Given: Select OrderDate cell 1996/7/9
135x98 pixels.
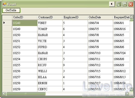Looking at the screenshot, I should tap(100, 47).
